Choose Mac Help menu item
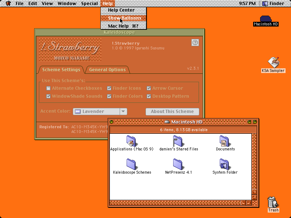Image resolution: width=291 pixels, height=218 pixels. 124,26
